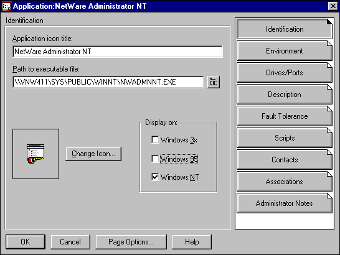
Task: Click the browse icon beside executable path
Action: coord(214,82)
